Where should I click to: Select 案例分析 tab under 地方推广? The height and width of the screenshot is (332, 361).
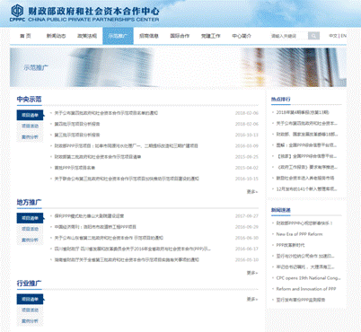30,240
